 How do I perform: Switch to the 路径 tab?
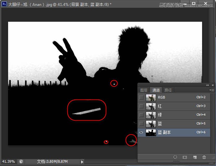point(168,90)
